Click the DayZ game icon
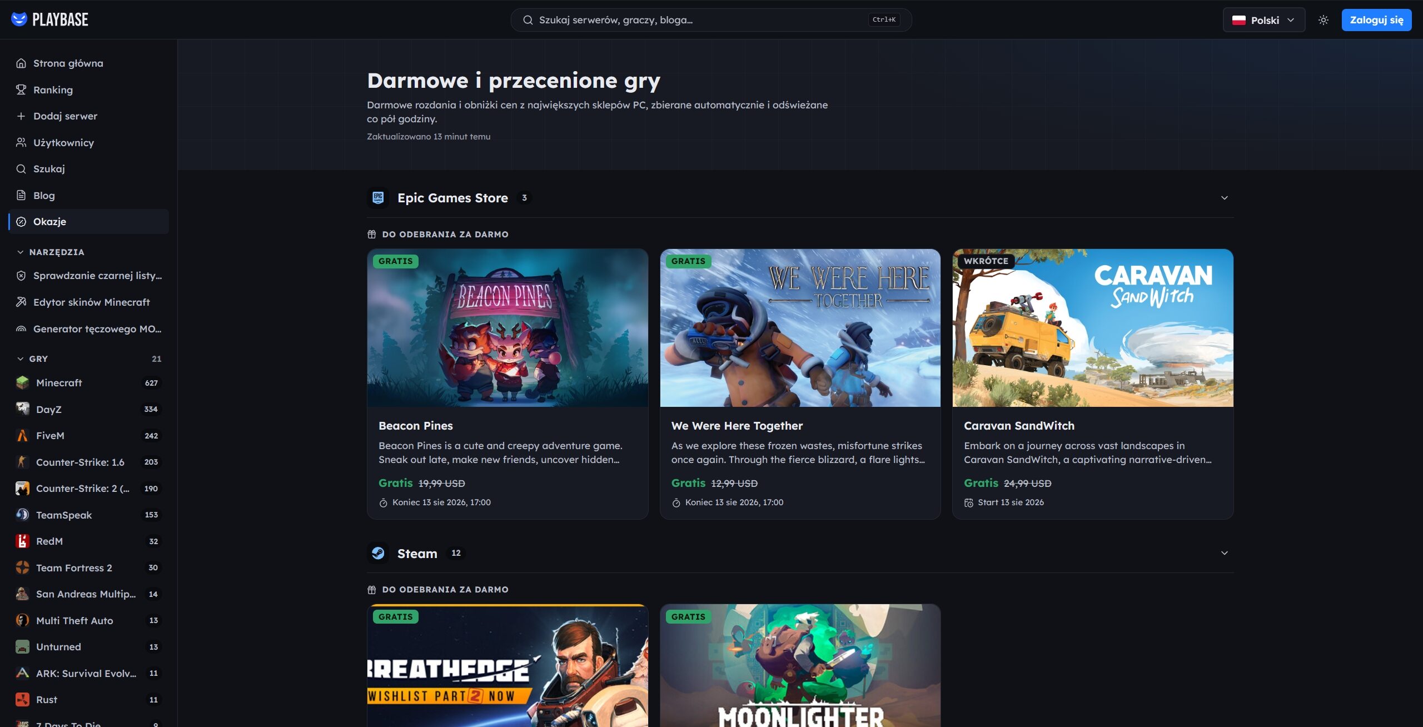 click(x=22, y=409)
